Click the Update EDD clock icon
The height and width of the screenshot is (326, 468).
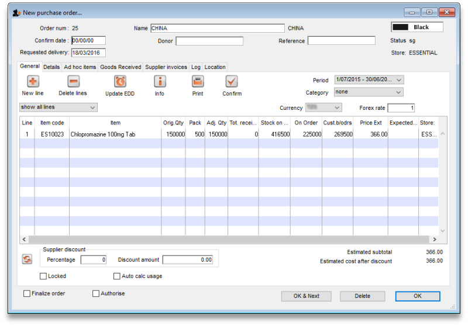pos(120,82)
